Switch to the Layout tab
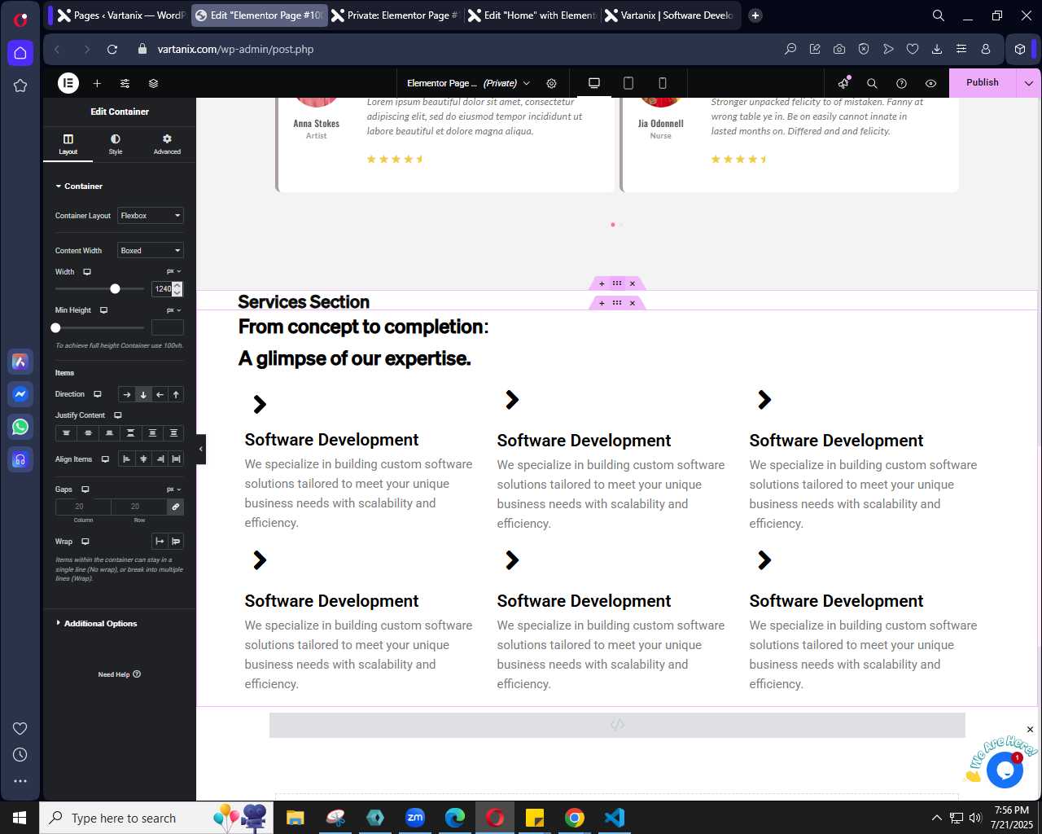Viewport: 1042px width, 834px height. (x=68, y=144)
